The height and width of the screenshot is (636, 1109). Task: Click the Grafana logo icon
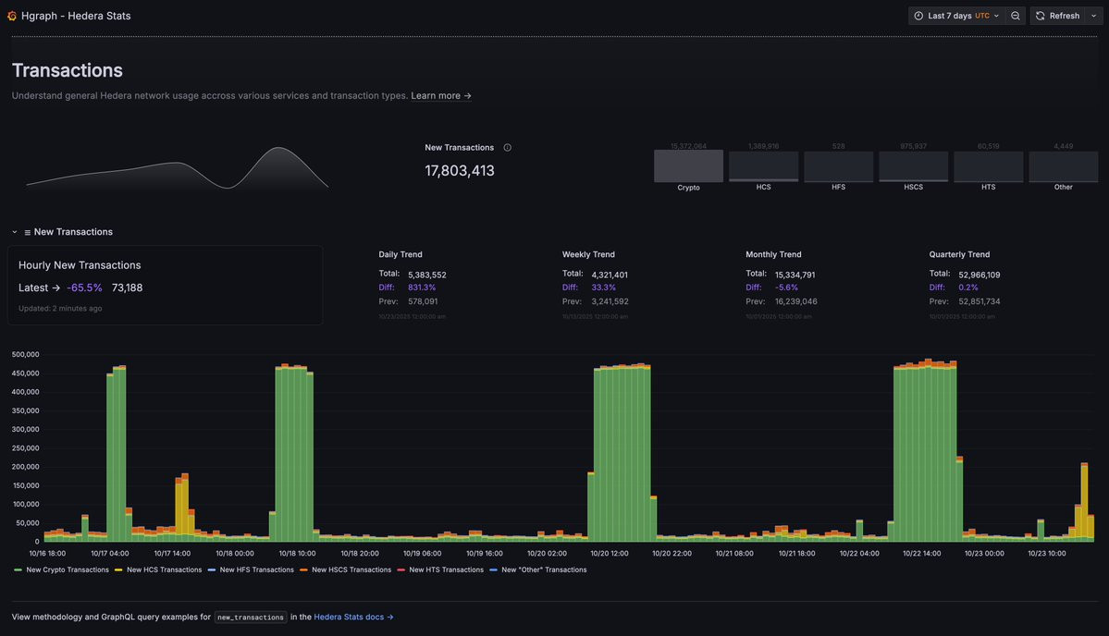(12, 16)
